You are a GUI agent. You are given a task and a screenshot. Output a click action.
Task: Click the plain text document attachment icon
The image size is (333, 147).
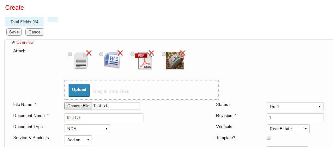[x=81, y=61]
